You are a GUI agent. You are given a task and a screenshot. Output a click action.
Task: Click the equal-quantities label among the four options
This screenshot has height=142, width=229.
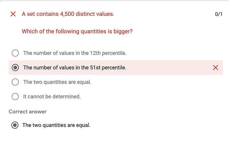point(57,82)
